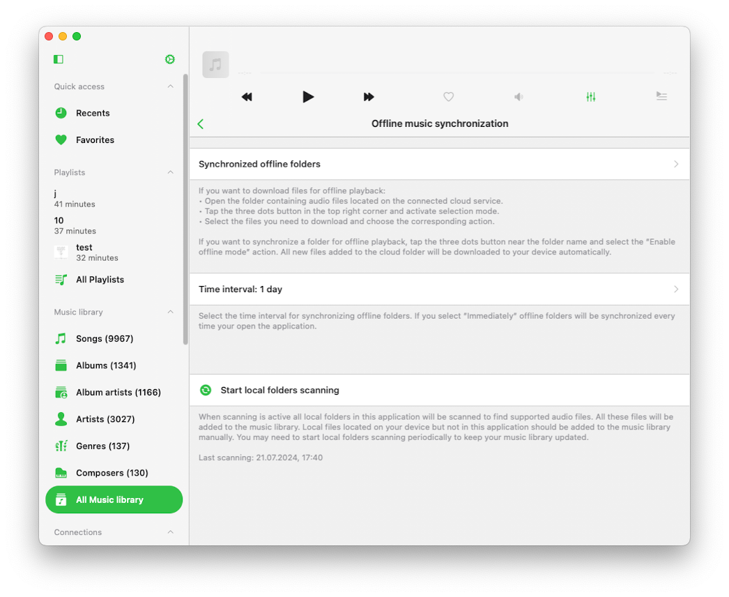729x597 pixels.
Task: Open the equalizer controls
Action: pyautogui.click(x=590, y=97)
